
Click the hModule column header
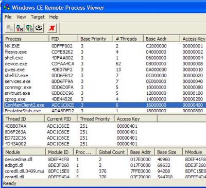pos(194,152)
